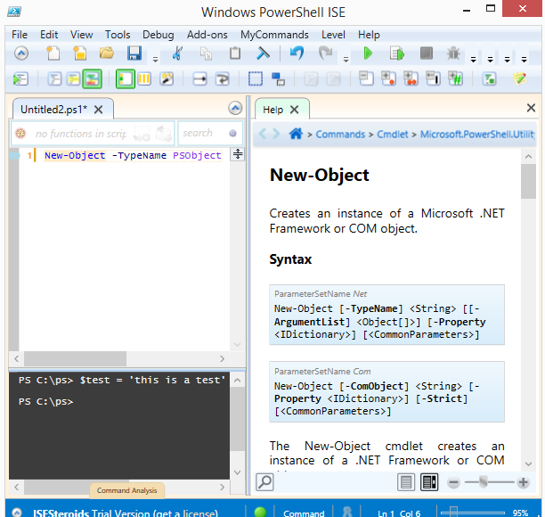
Task: Toggle the search scope dot in search box
Action: pyautogui.click(x=232, y=133)
